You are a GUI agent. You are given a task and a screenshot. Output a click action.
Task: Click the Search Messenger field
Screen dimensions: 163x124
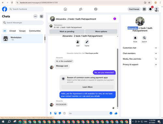click(23, 23)
